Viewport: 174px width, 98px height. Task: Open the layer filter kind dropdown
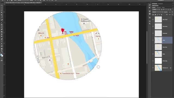(x=156, y=10)
